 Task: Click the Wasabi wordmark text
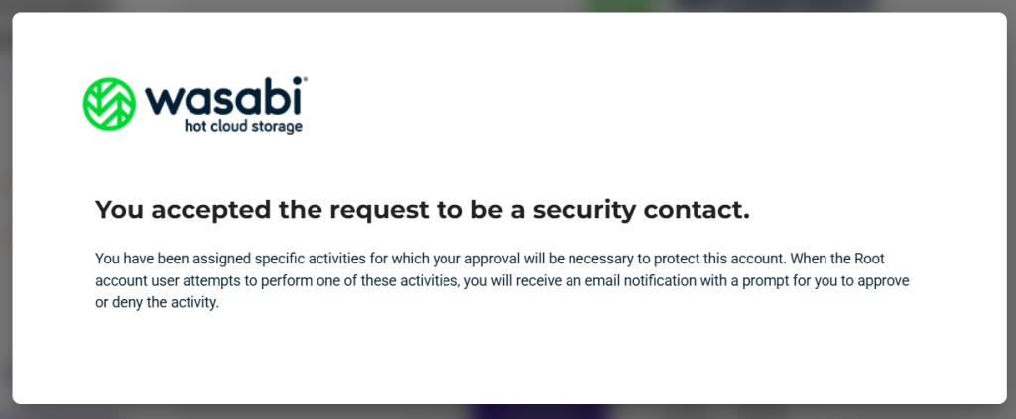click(x=223, y=97)
